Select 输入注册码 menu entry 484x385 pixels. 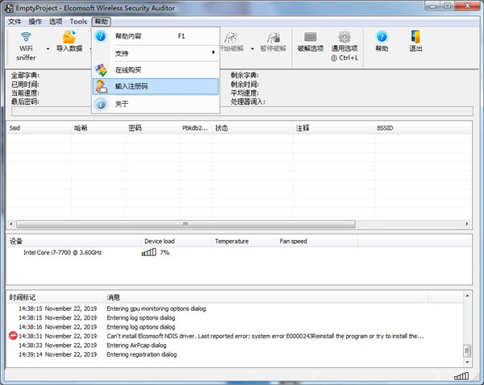156,86
